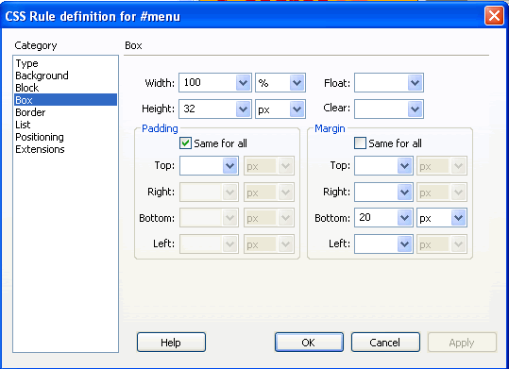509x369 pixels.
Task: Open Margin Bottom unit px dropdown
Action: point(458,218)
